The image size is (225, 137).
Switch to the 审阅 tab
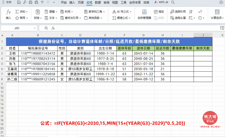(107, 2)
